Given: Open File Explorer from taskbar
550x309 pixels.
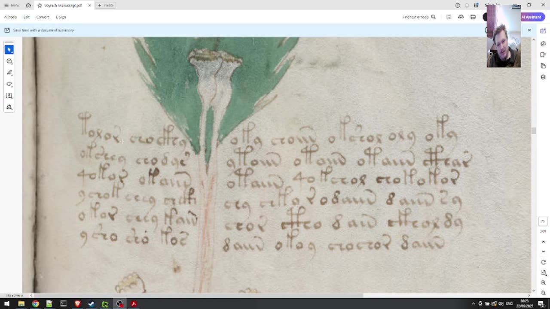Looking at the screenshot, I should 21,304.
